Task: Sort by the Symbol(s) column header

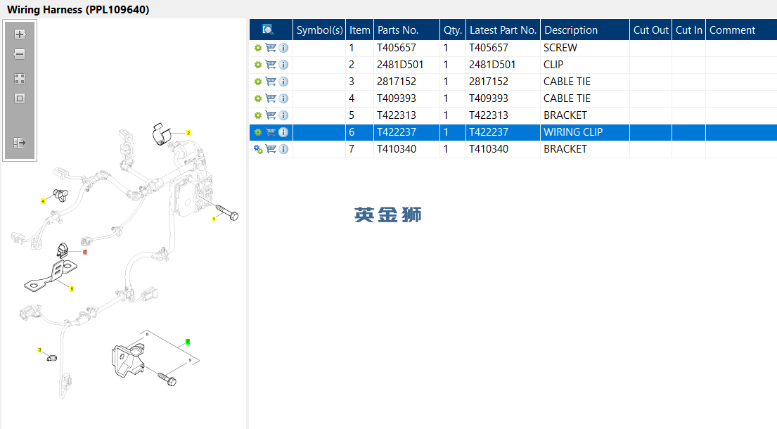Action: point(319,30)
